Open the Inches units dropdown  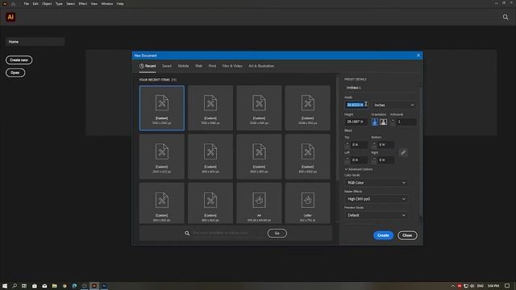click(394, 105)
